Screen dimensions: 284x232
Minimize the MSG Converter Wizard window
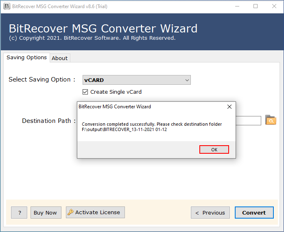237,6
